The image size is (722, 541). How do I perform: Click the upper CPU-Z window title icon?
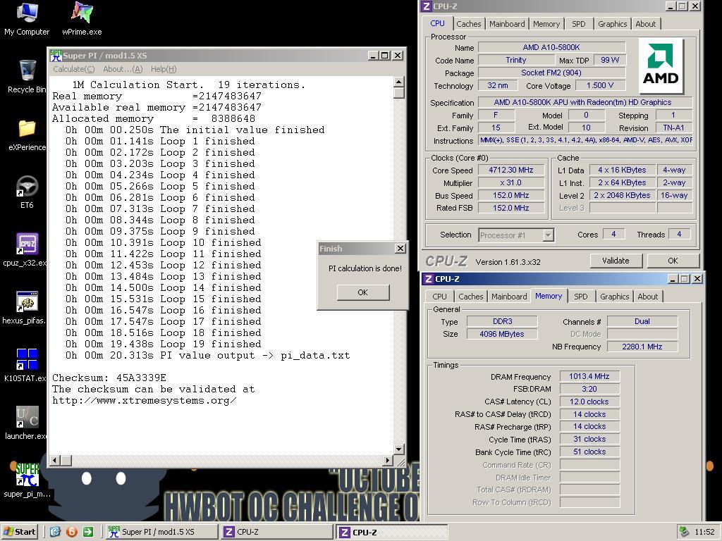tap(427, 6)
